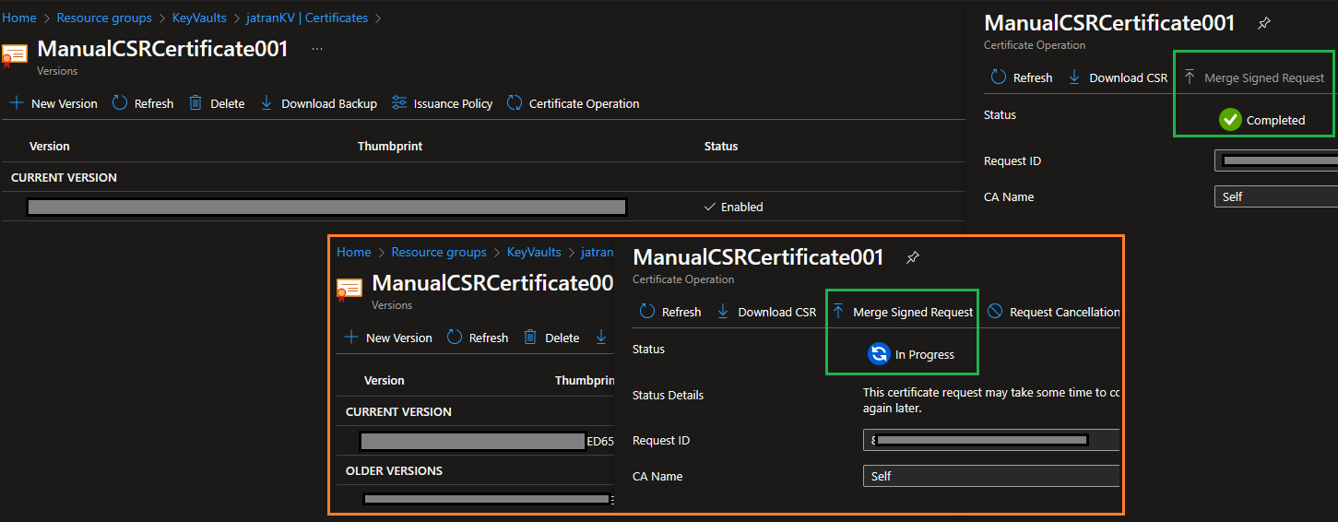
Task: Click the pin icon in the orange-bordered panel
Action: (x=913, y=257)
